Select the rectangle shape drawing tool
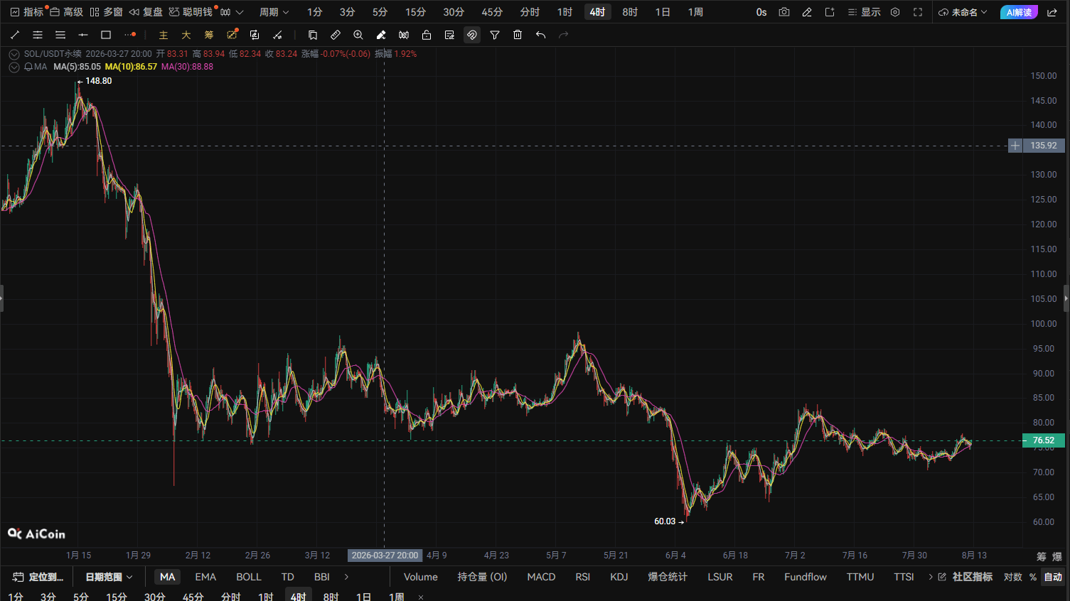1070x601 pixels. click(106, 35)
